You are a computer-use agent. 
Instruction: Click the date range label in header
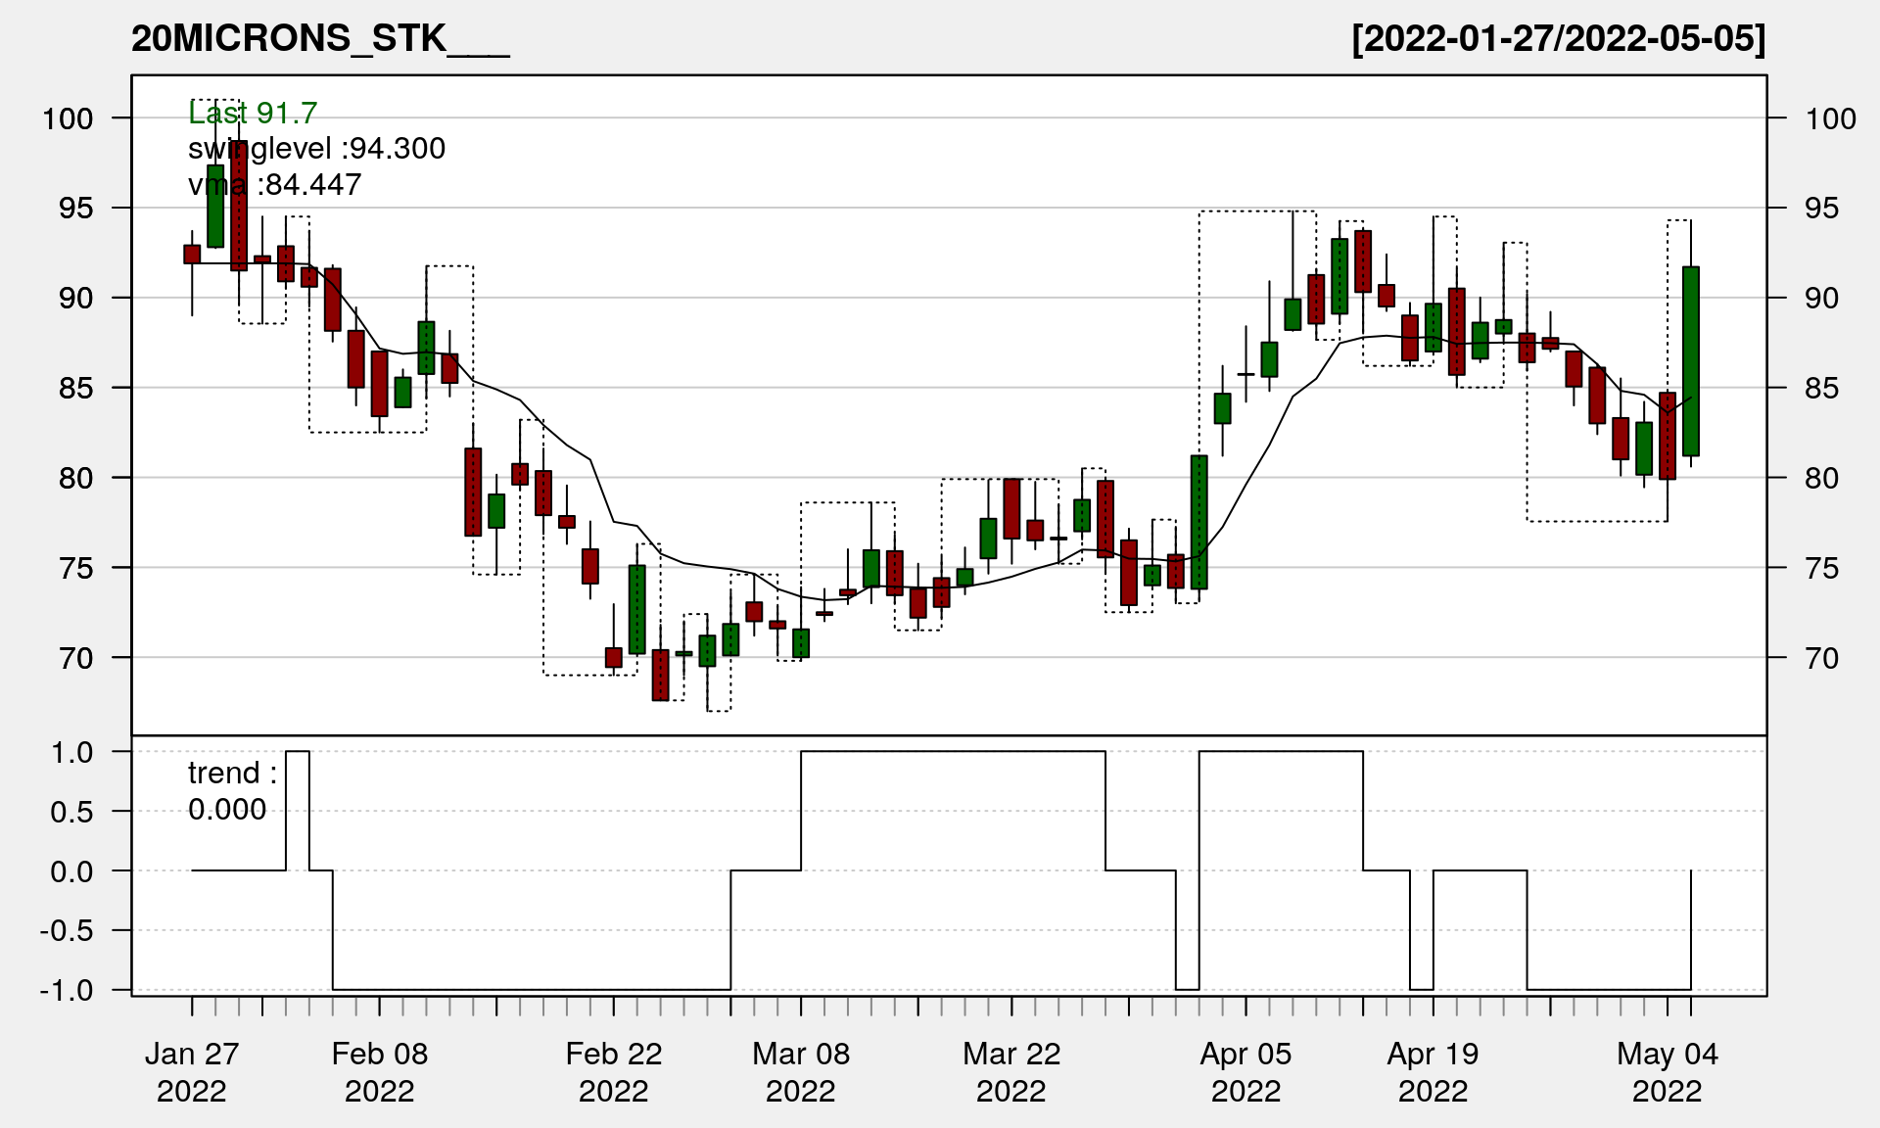pyautogui.click(x=1558, y=38)
